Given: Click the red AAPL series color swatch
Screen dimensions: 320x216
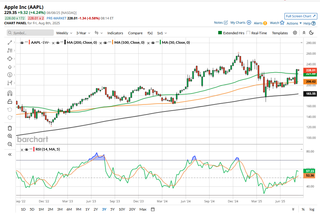Looking at the screenshot, I should click(29, 42).
